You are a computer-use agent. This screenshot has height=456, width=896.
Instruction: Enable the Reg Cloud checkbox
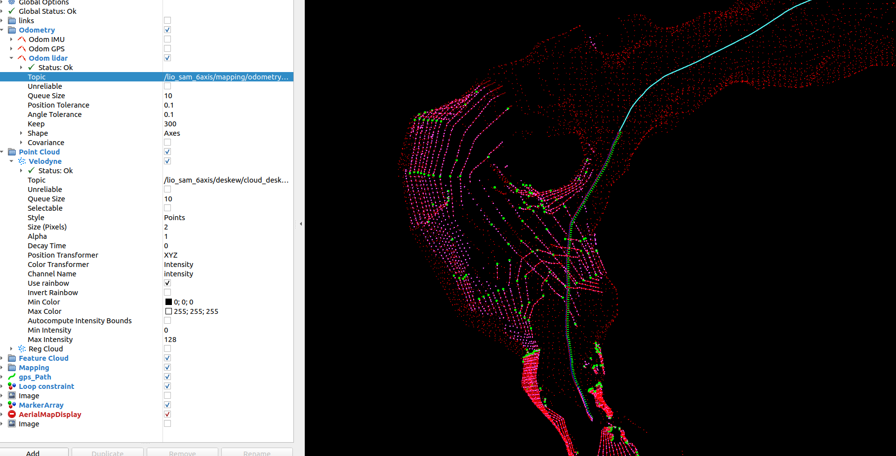[167, 348]
